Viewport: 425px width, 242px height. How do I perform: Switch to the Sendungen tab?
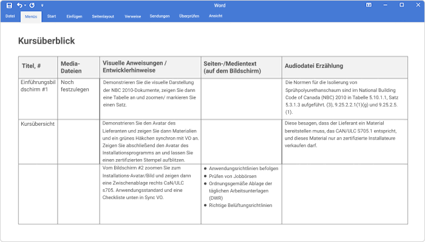click(160, 16)
